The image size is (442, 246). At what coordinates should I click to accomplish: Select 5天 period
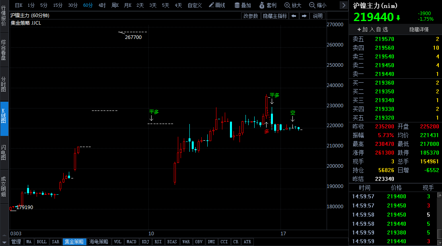tap(166, 5)
